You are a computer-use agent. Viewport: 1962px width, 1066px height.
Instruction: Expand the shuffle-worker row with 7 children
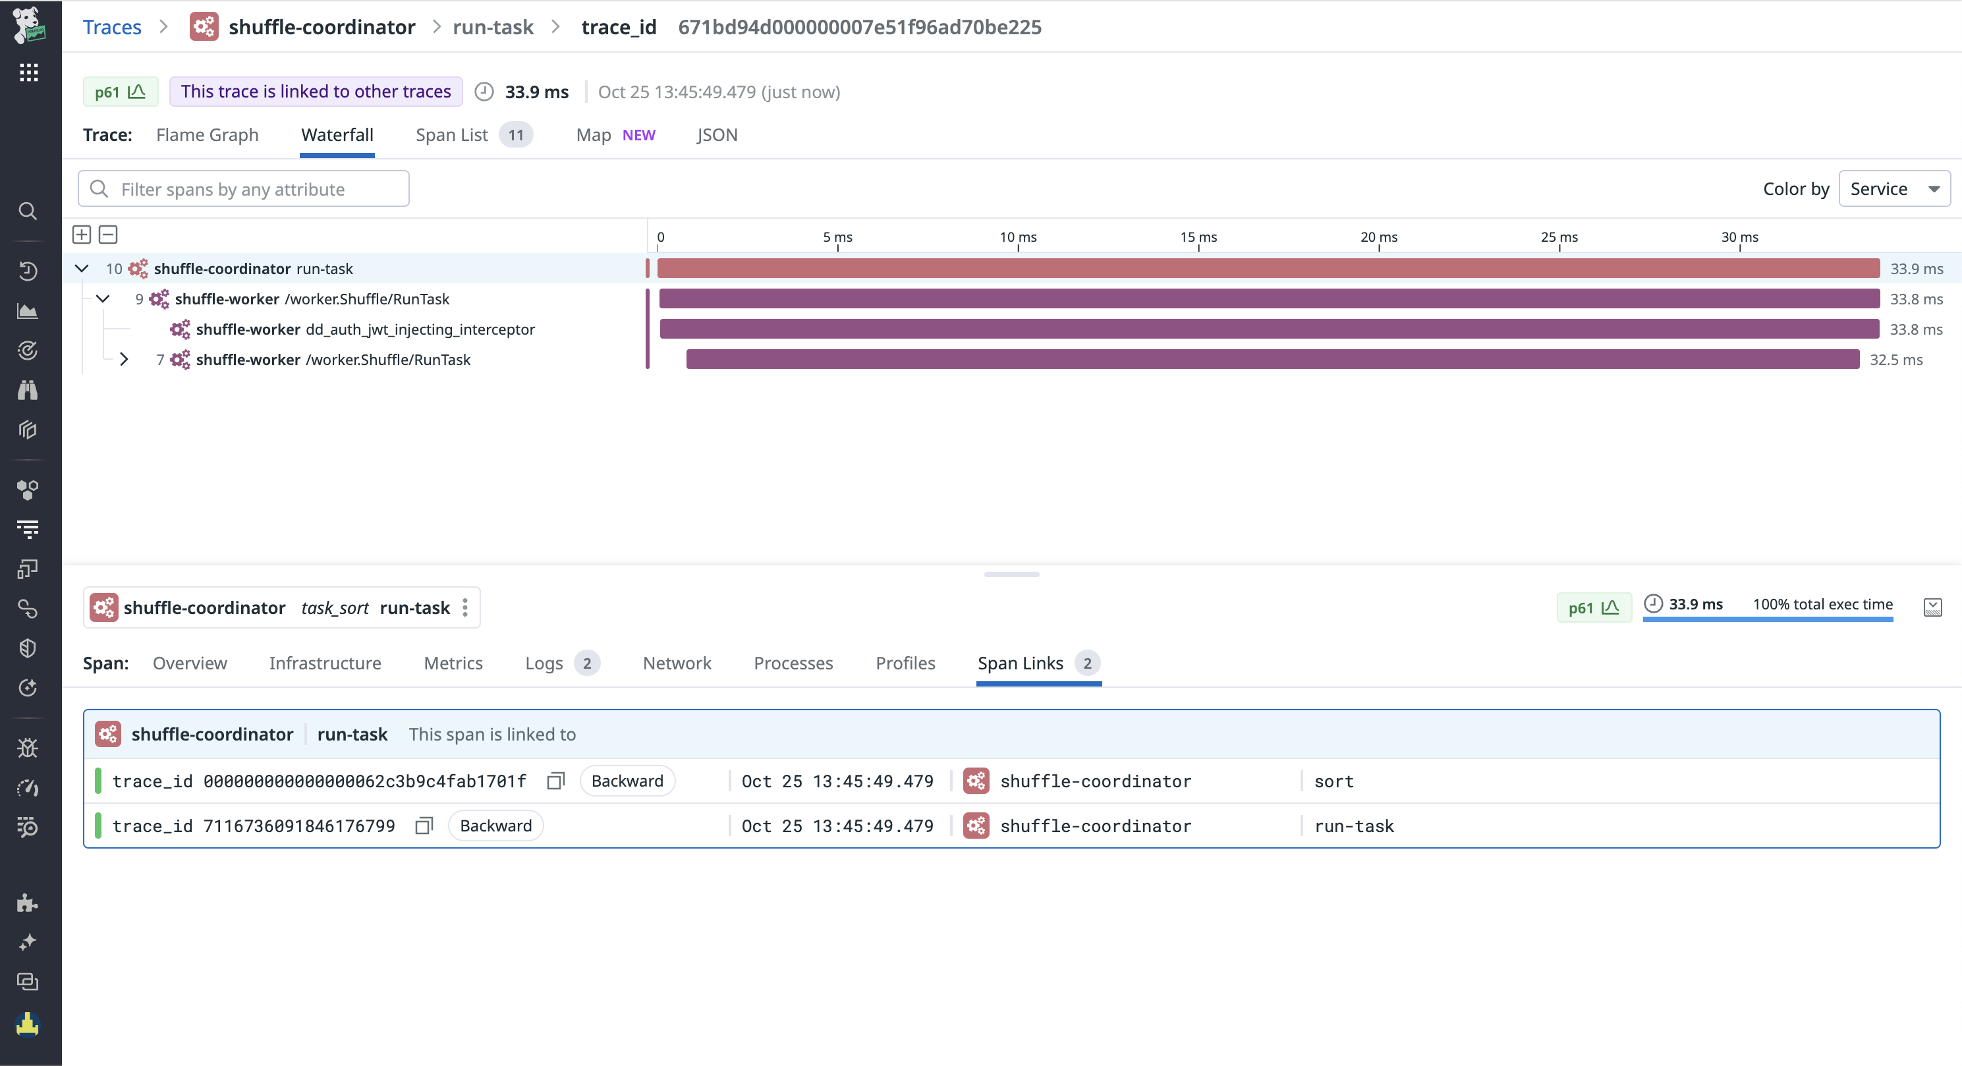(x=123, y=359)
